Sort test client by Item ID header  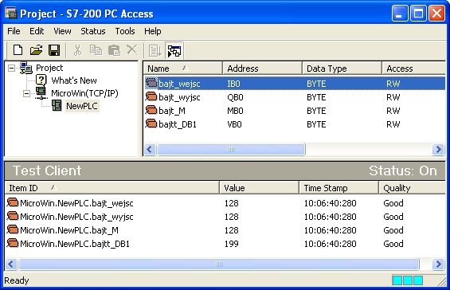point(112,188)
